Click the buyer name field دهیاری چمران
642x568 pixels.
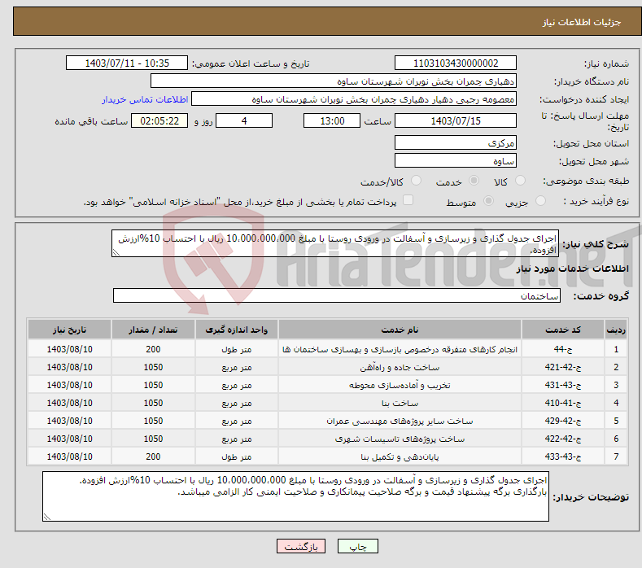334,81
